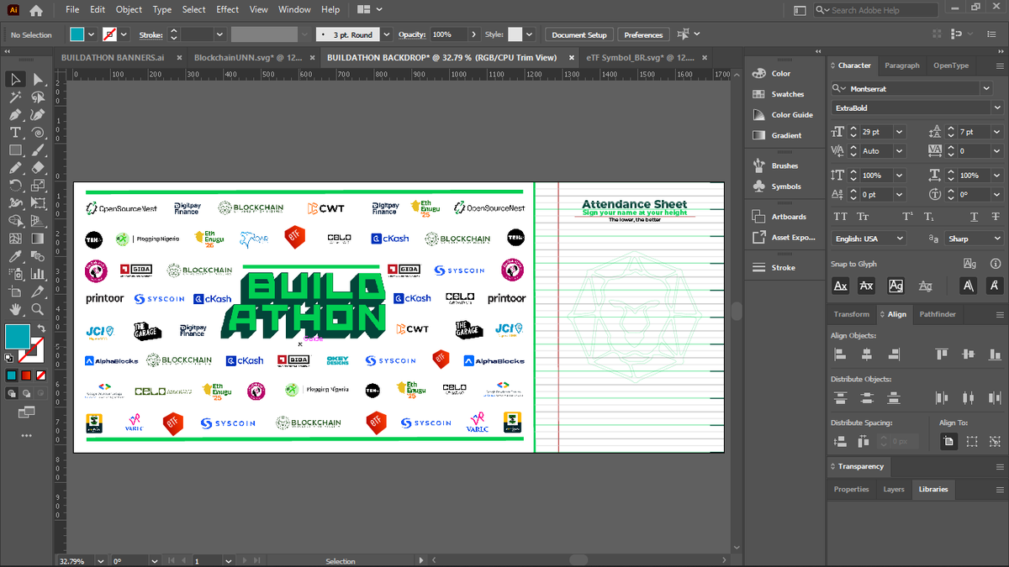Viewport: 1009px width, 567px height.
Task: Click the Document Setup button
Action: pos(579,34)
